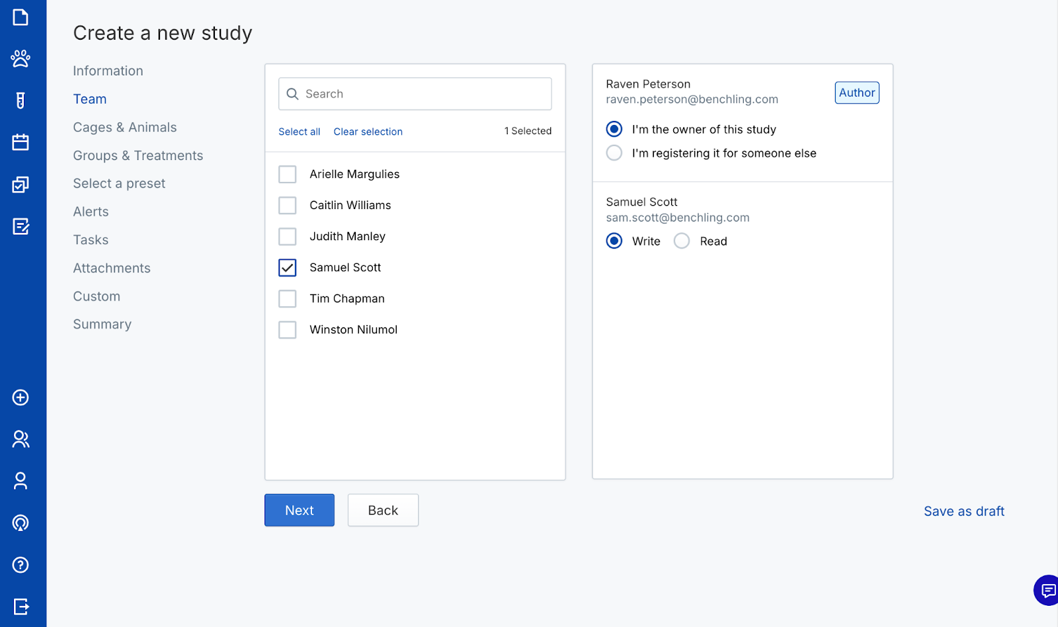The image size is (1058, 627).
Task: Open the calendar icon in sidebar
Action: pos(20,142)
